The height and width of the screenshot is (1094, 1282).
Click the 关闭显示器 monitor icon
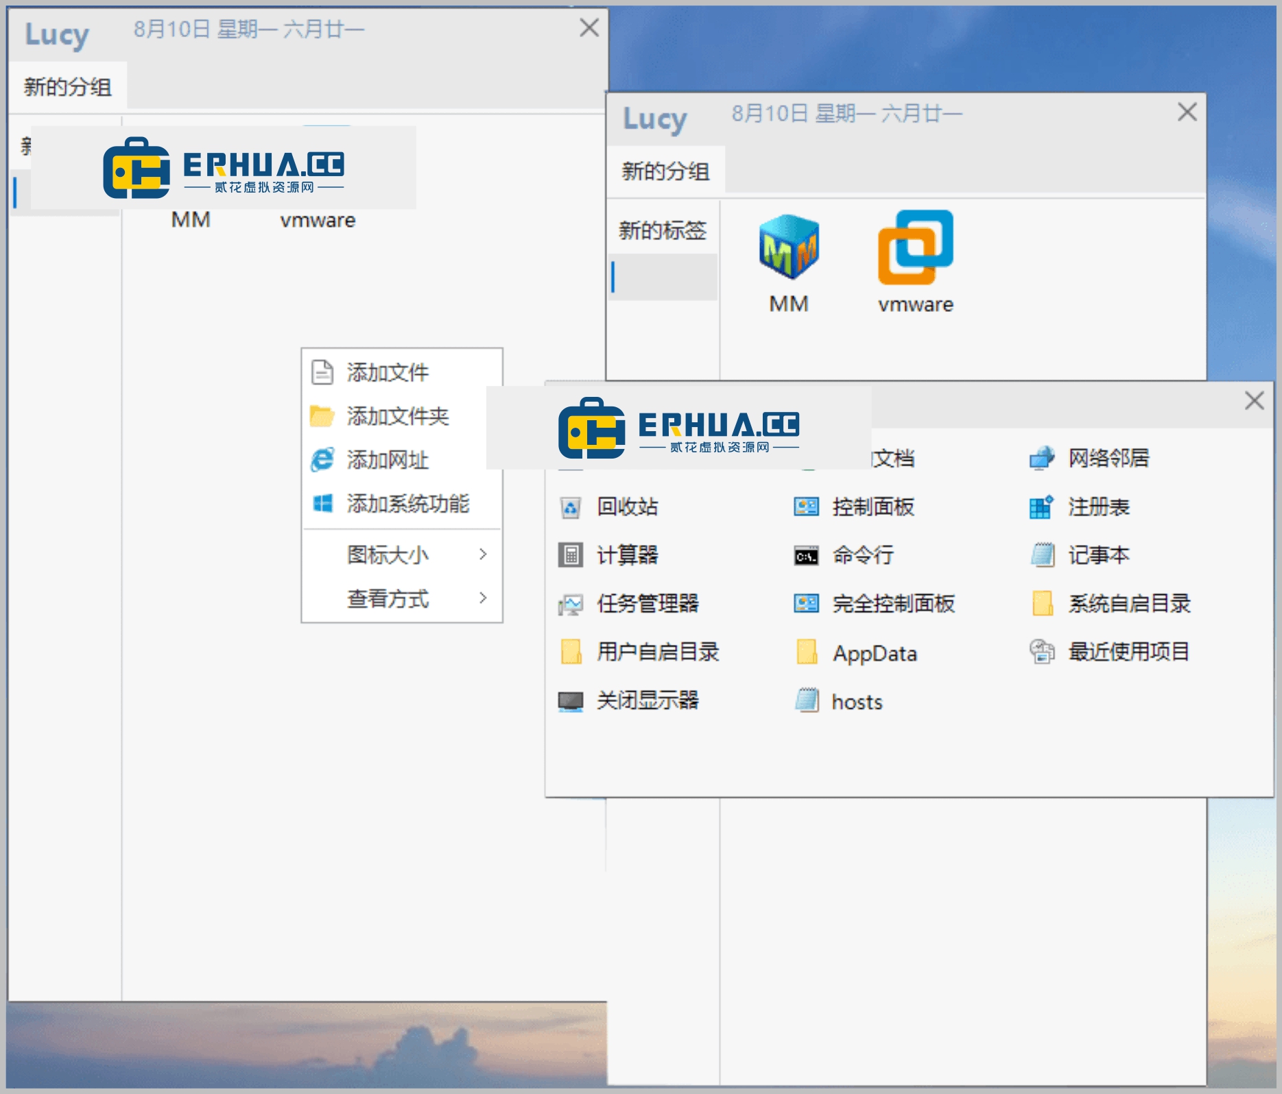pos(570,701)
